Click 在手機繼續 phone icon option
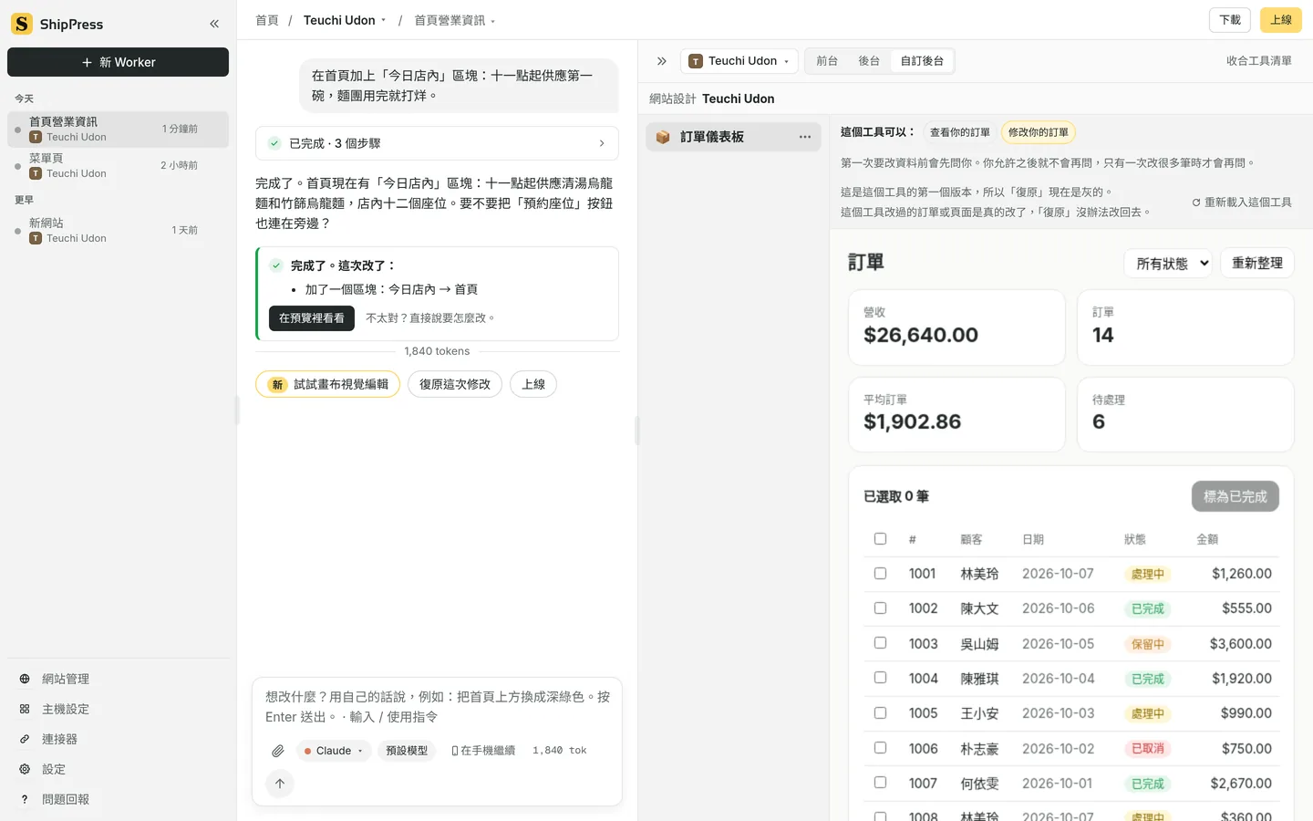 (483, 751)
